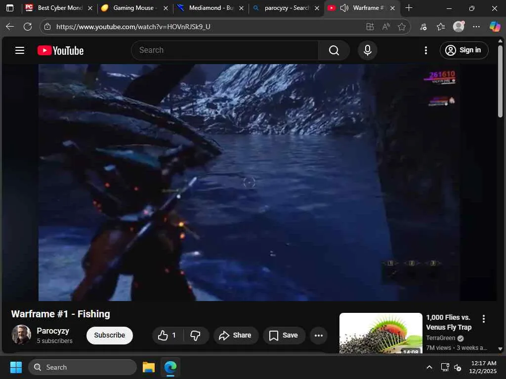This screenshot has height=379, width=506.
Task: Open Microsoft Edge taskbar icon
Action: click(x=170, y=367)
